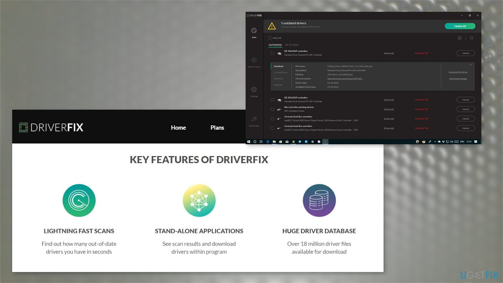Select the Feedback tab in driver details
This screenshot has width=503, height=283.
click(278, 85)
